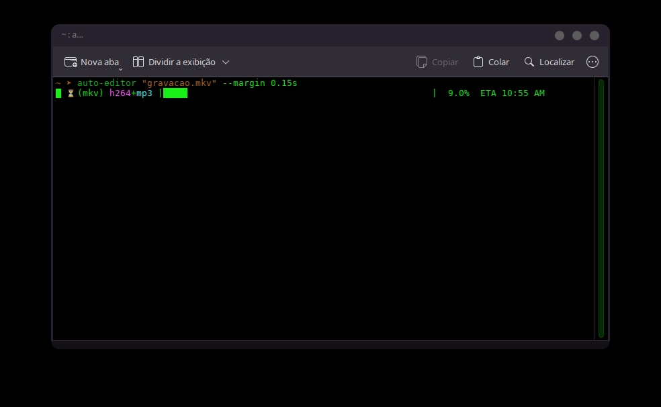Image resolution: width=661 pixels, height=407 pixels.
Task: Click the green cursor block at line start
Action: tap(58, 93)
